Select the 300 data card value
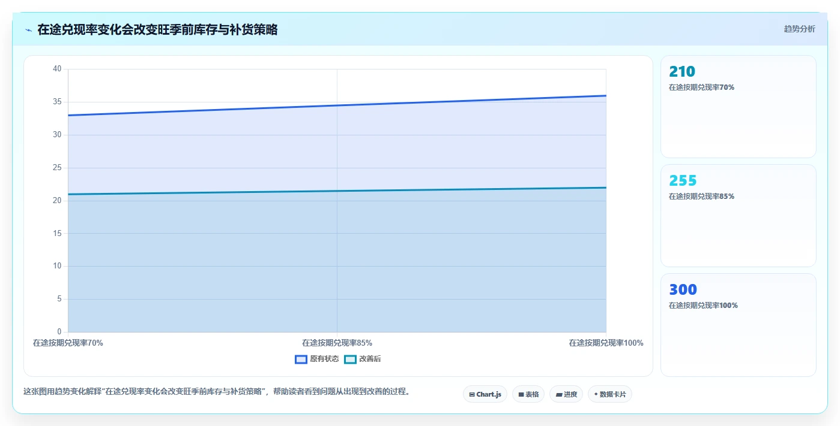 (x=683, y=290)
